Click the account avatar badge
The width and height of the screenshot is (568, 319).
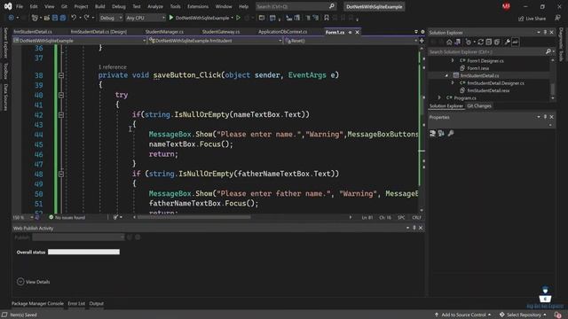(506, 6)
